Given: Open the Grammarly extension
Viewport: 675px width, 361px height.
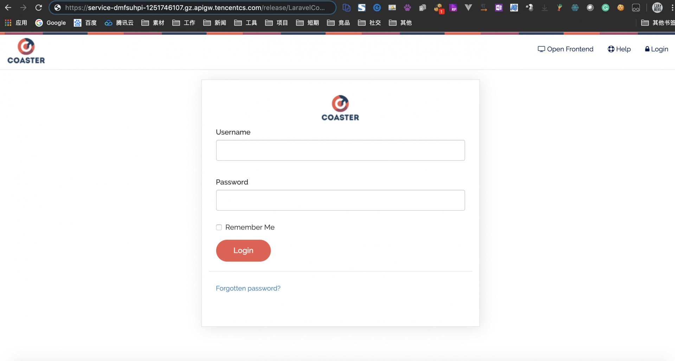Looking at the screenshot, I should 605,8.
